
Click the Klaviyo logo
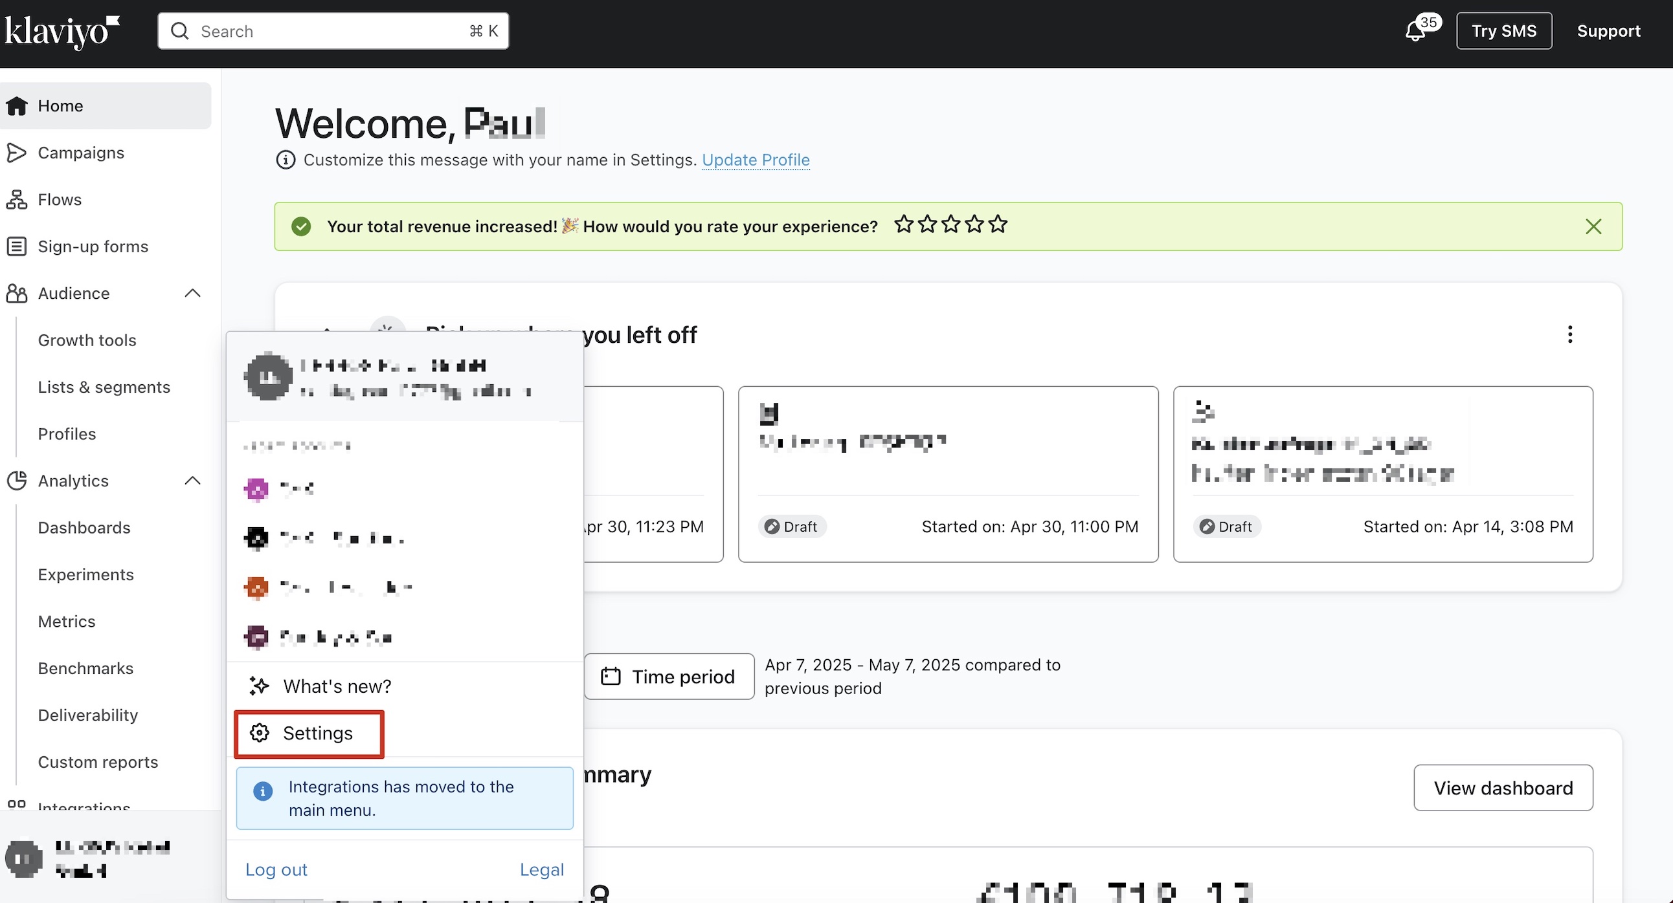click(62, 32)
